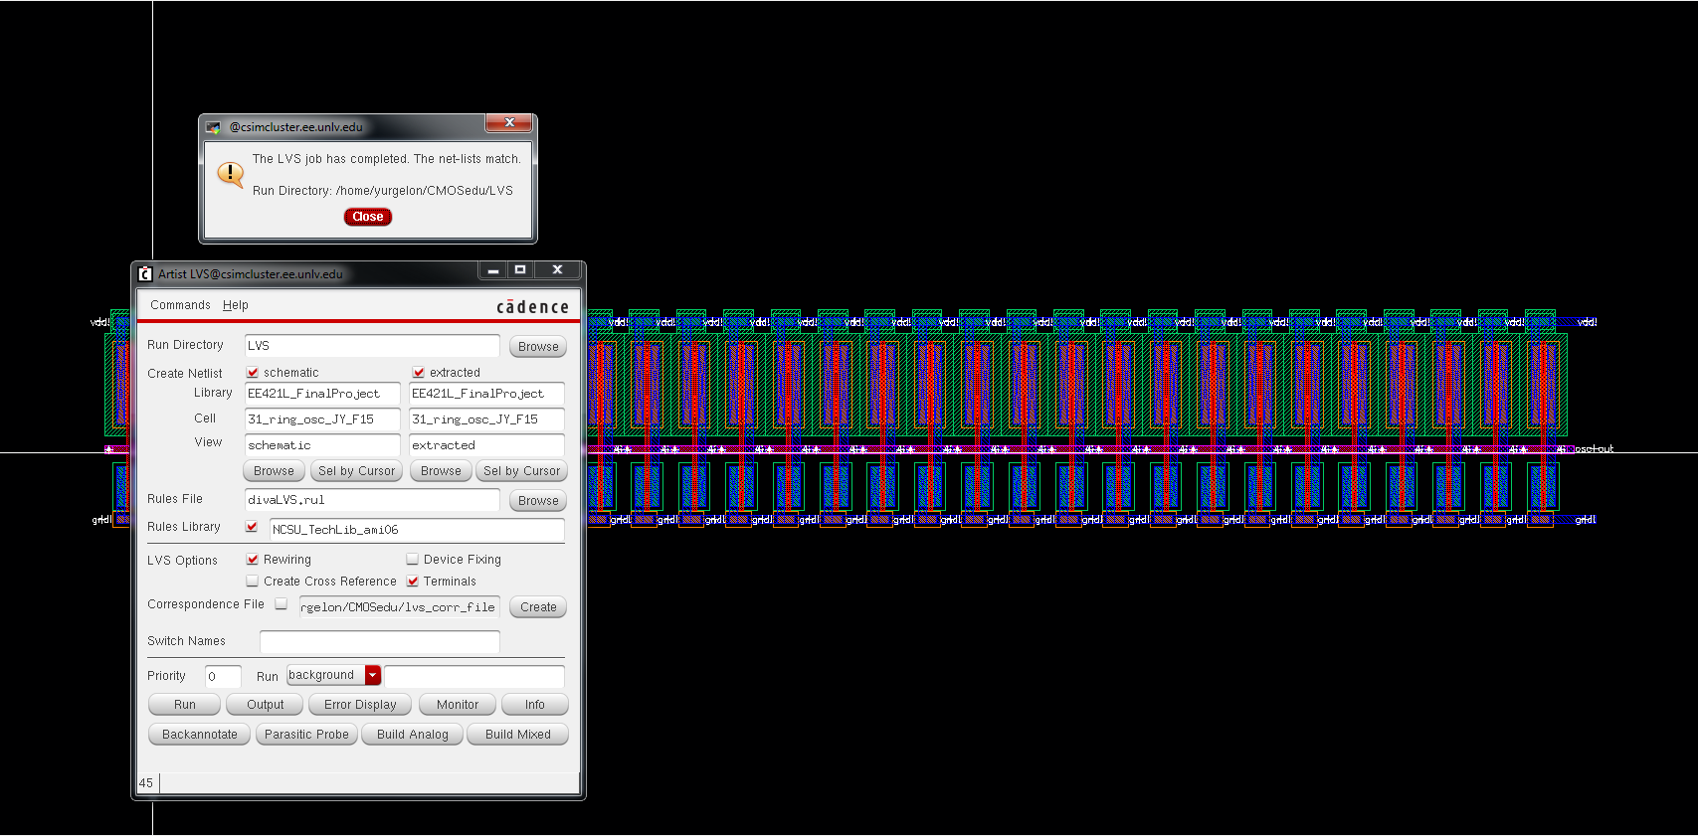Screen dimensions: 1698x836
Task: Toggle the schematic Create Netlist checkbox
Action: tap(253, 373)
